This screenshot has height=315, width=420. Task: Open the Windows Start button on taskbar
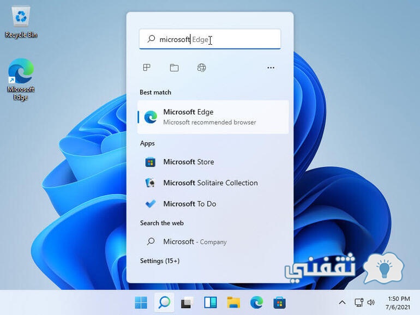tap(141, 302)
